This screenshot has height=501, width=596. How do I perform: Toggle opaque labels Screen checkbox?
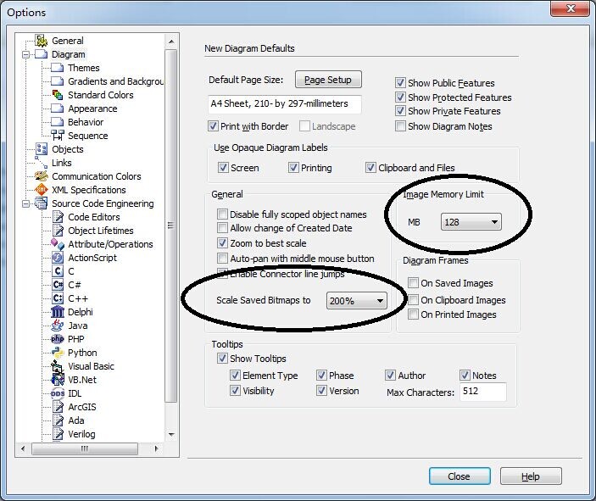point(223,167)
